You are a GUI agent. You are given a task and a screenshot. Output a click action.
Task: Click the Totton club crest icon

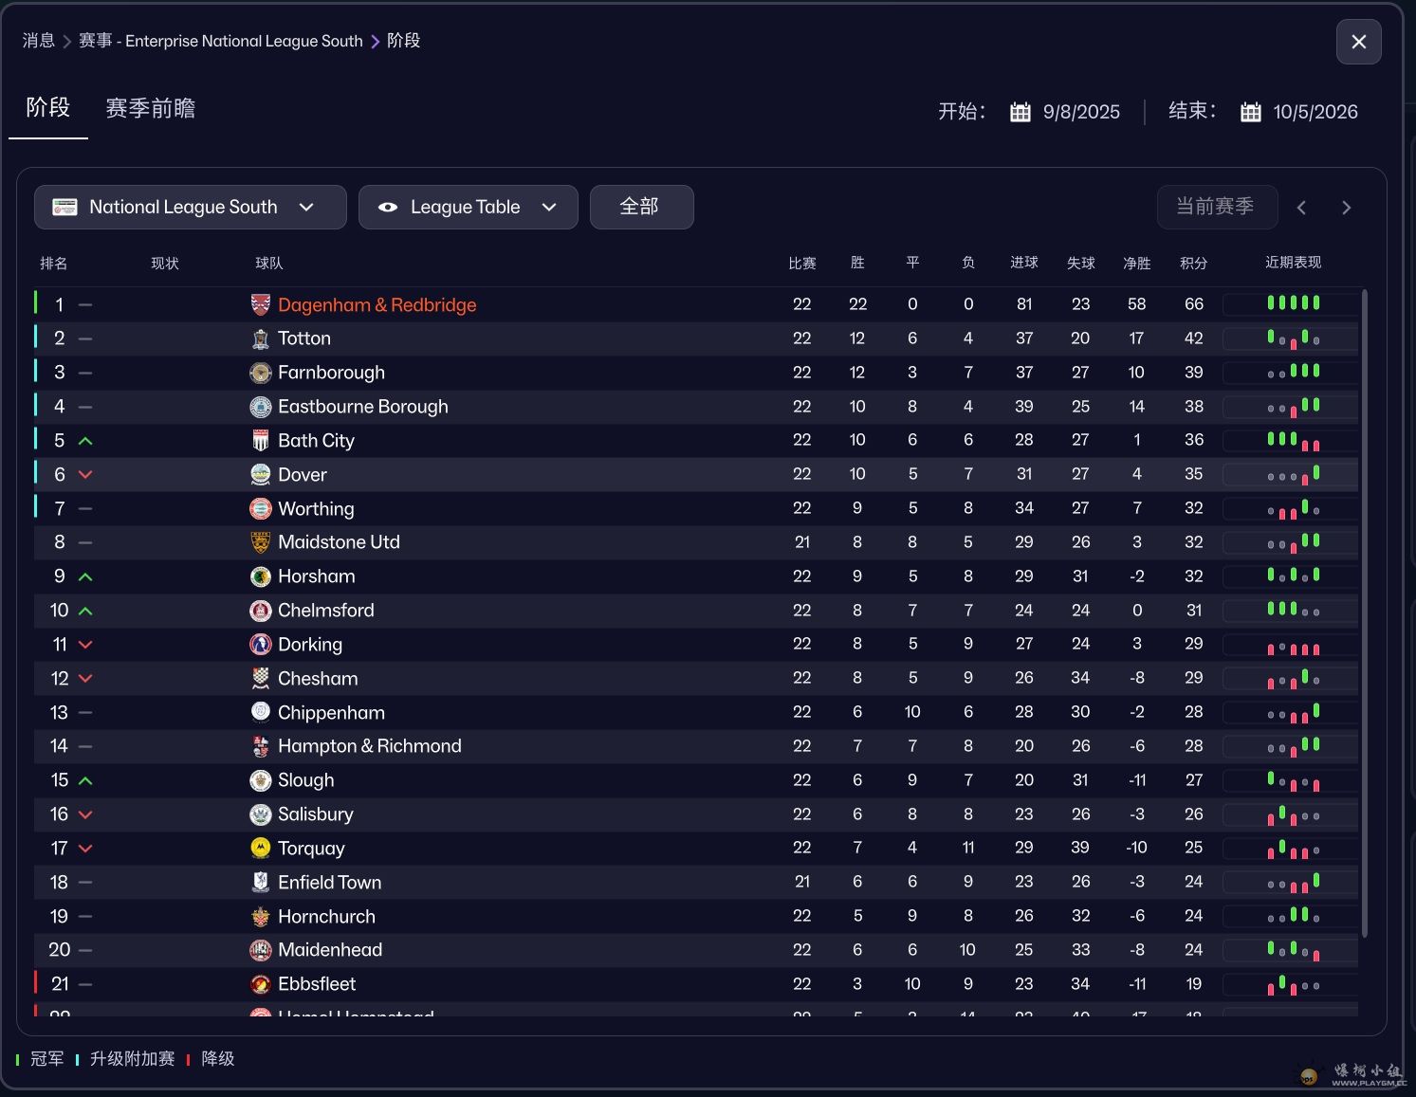(260, 338)
